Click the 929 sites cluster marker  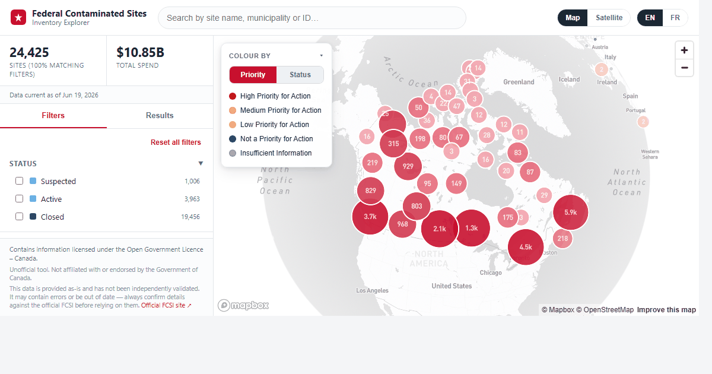[408, 166]
